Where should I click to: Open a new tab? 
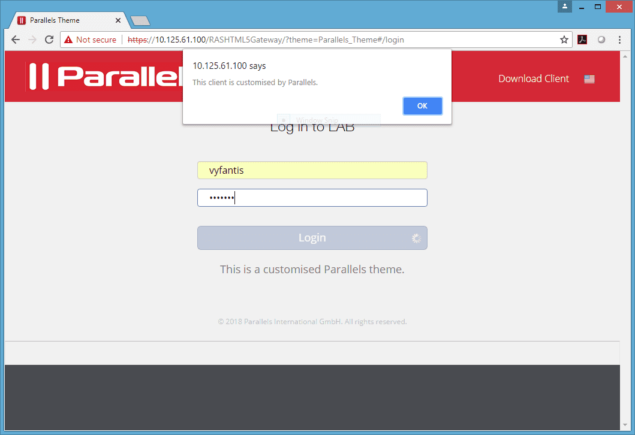coord(140,20)
